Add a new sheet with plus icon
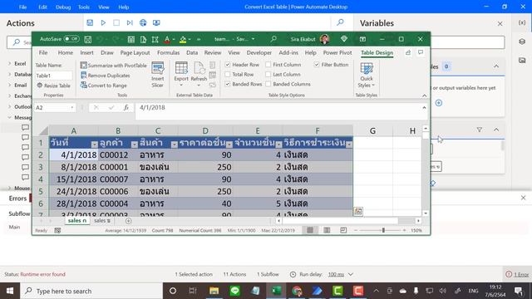Viewport: 532px width, 299px height. tap(128, 221)
